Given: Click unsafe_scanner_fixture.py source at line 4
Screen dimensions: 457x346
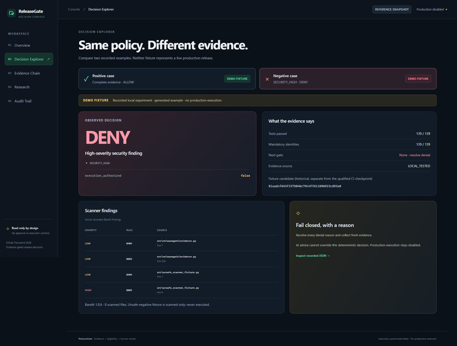Looking at the screenshot, I should click(177, 288).
